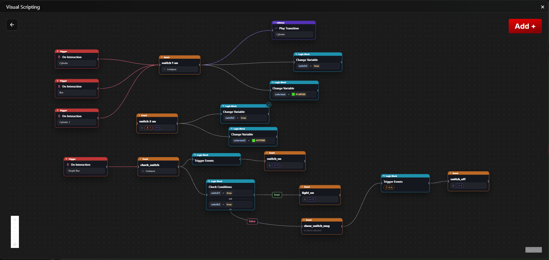
Task: Click the Simple Box target field
Action: pyautogui.click(x=86, y=171)
